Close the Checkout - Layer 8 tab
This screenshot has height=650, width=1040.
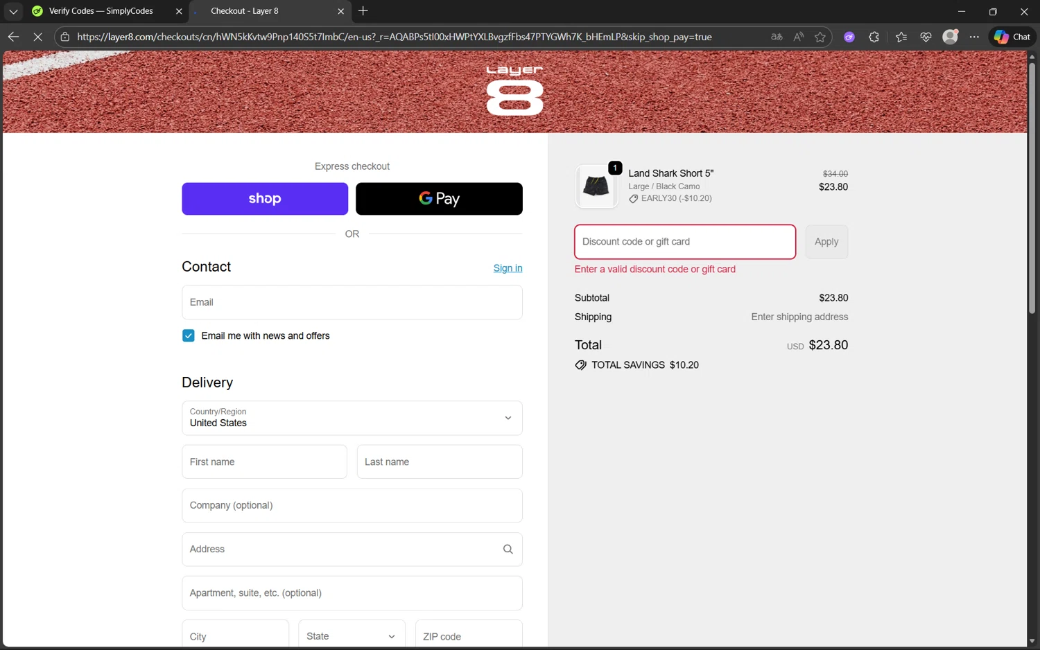(340, 11)
